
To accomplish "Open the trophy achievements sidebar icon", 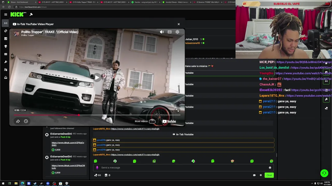I will 5,47.
